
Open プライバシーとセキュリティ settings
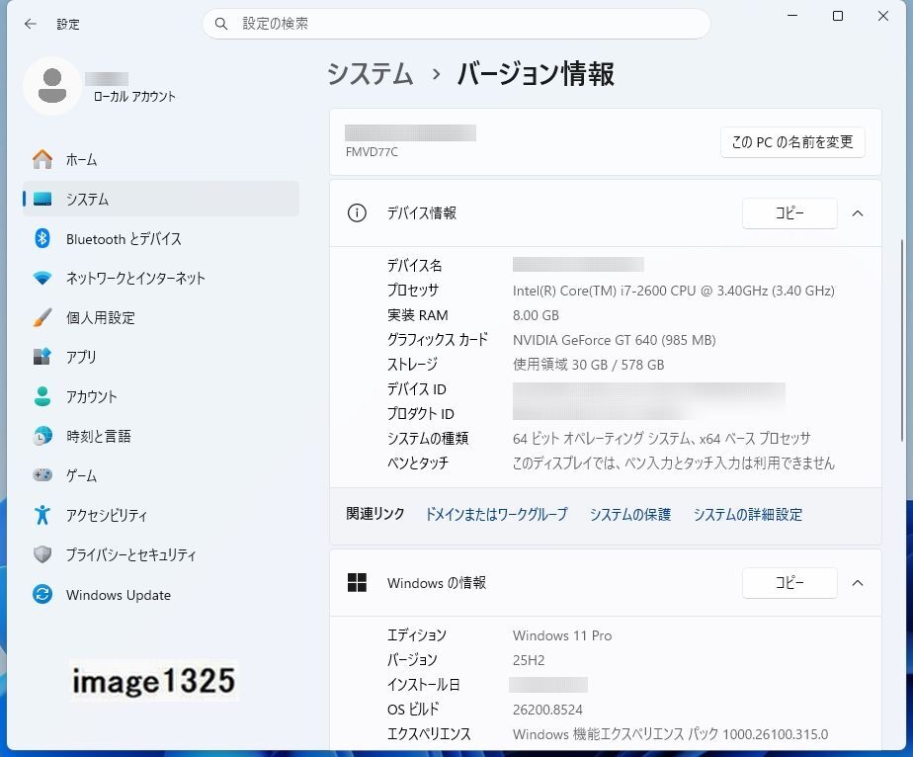161,554
